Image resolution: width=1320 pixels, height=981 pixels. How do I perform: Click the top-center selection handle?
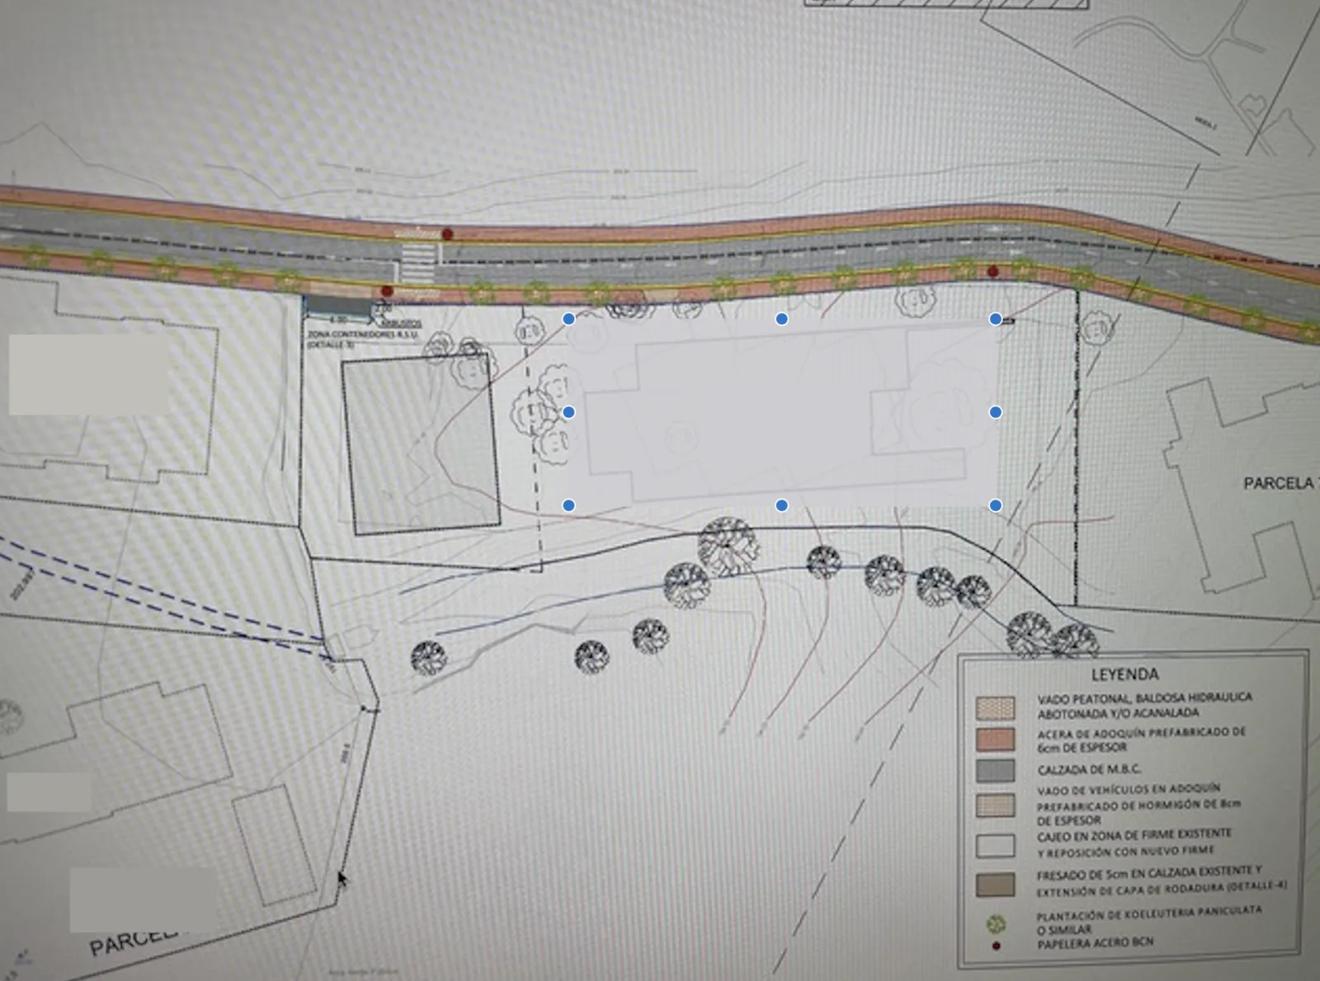[x=781, y=318]
